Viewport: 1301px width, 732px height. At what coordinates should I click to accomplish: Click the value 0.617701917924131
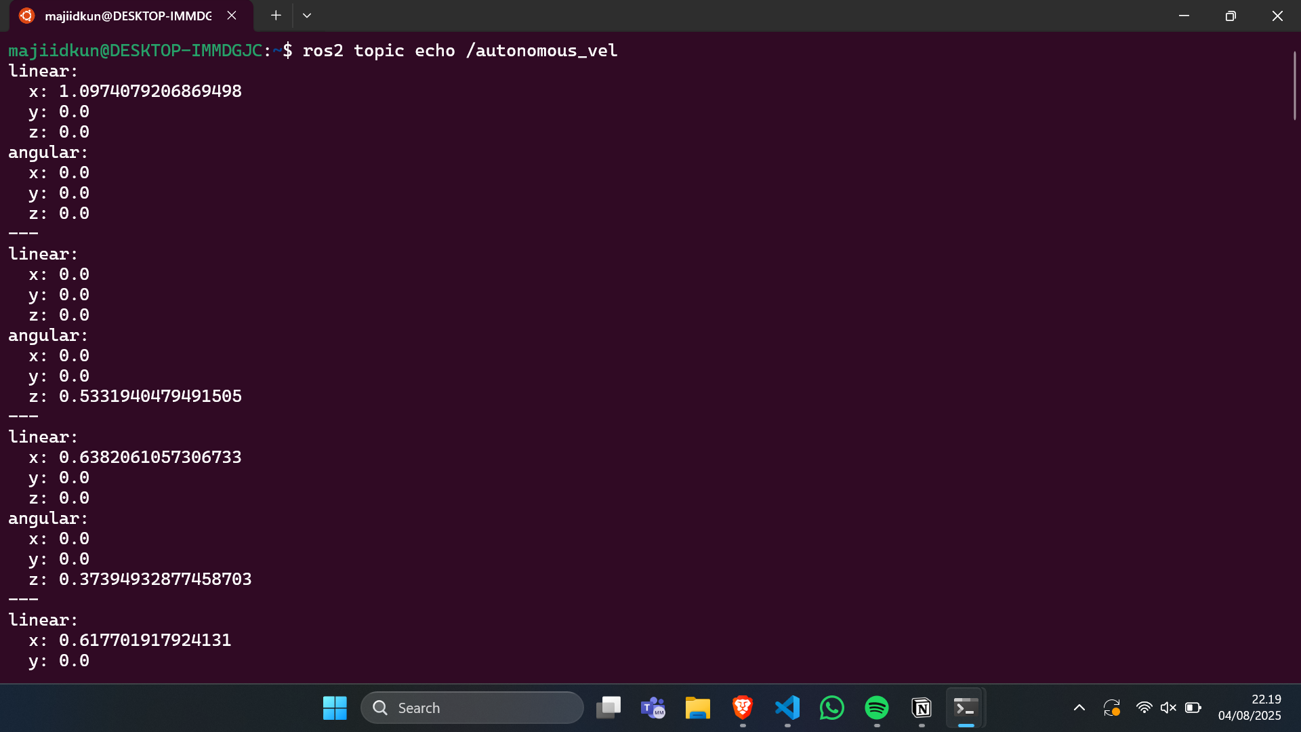[145, 640]
